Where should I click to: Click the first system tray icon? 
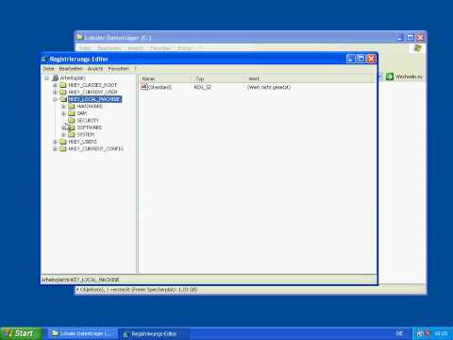[x=420, y=333]
